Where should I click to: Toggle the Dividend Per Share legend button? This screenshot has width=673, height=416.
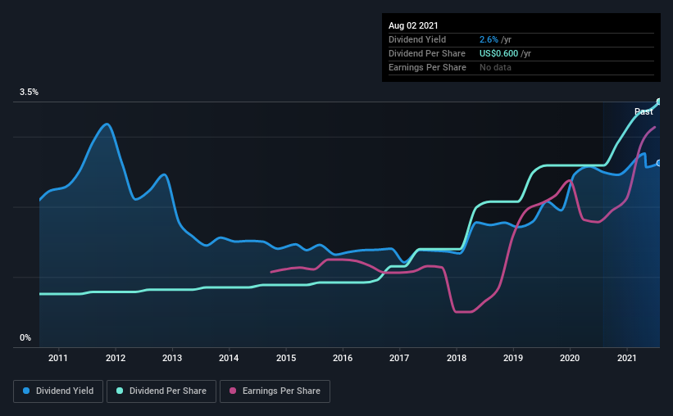(x=161, y=391)
